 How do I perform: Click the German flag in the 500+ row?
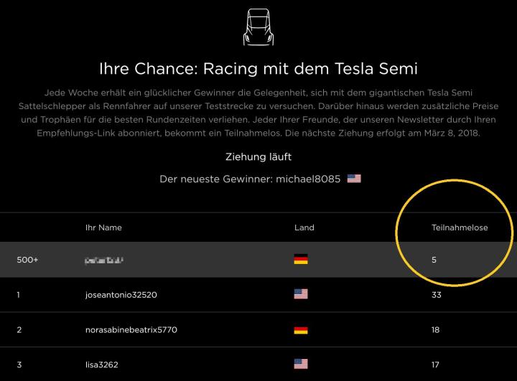tap(301, 259)
